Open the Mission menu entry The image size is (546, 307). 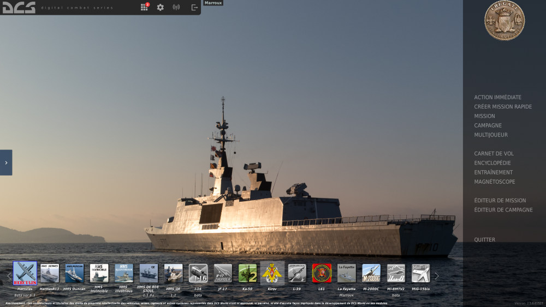click(484, 116)
